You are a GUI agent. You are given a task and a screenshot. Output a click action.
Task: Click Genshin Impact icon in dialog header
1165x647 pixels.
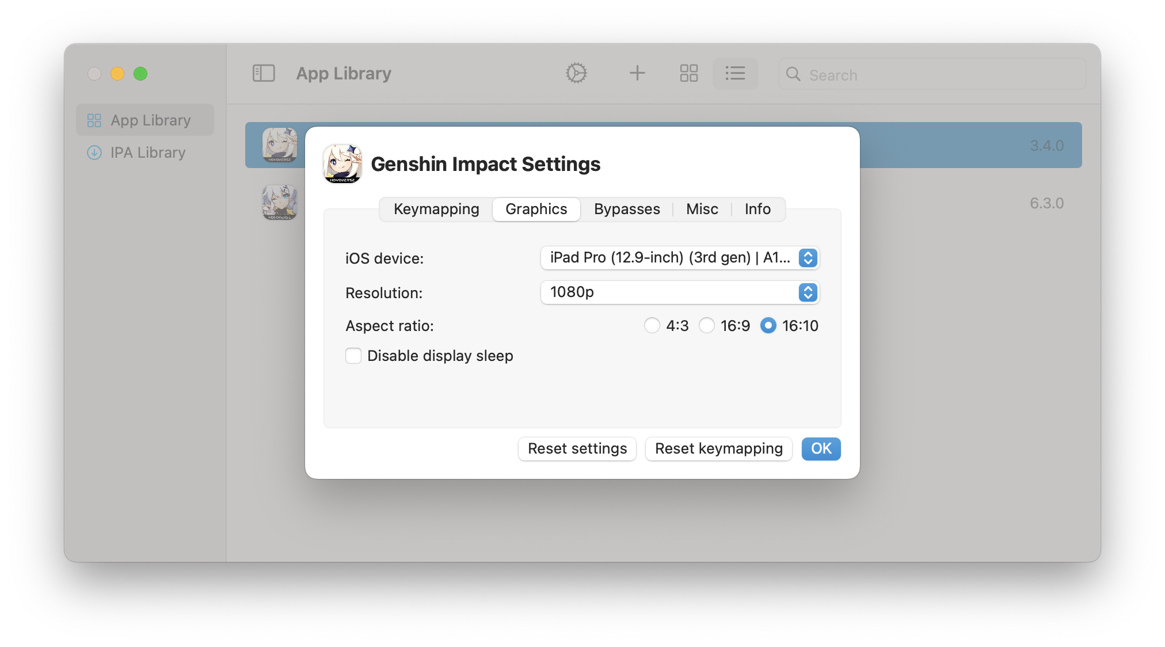(342, 164)
